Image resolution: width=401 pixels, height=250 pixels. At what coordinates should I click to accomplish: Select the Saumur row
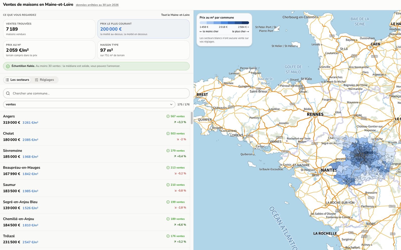click(x=95, y=188)
